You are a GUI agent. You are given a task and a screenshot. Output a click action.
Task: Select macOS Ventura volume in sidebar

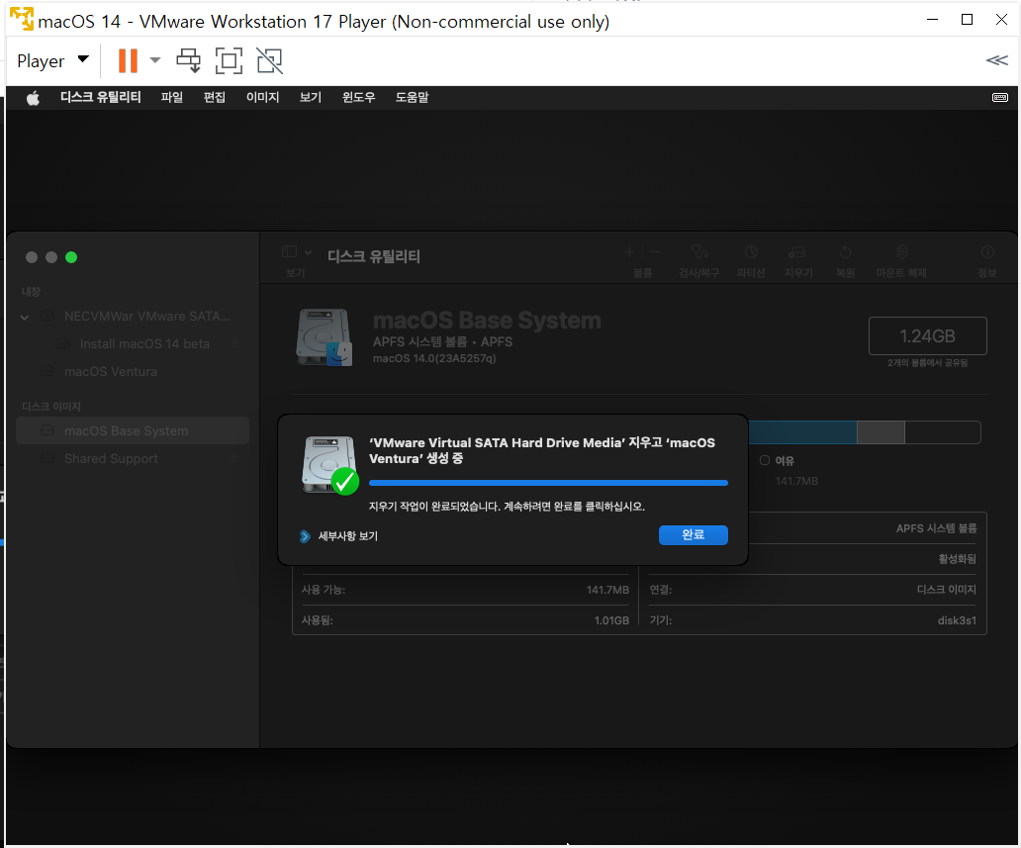pyautogui.click(x=133, y=372)
